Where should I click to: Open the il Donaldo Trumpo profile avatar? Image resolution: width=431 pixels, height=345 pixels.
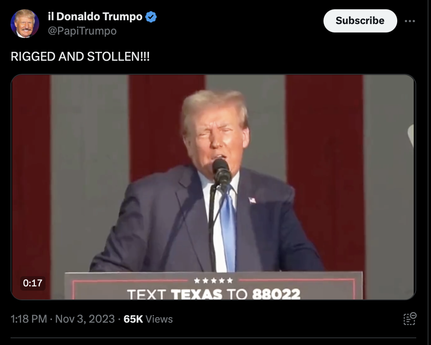pyautogui.click(x=25, y=24)
